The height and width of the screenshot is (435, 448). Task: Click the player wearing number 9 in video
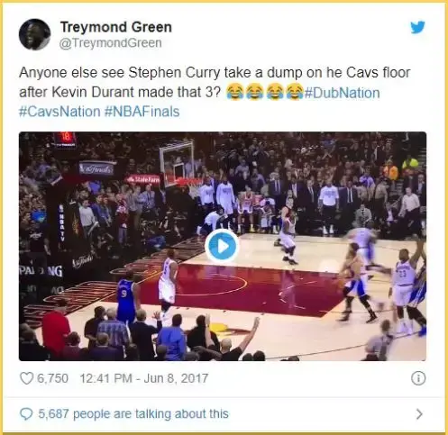(x=126, y=297)
